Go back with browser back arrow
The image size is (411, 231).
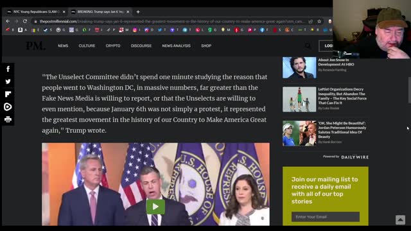(x=8, y=21)
